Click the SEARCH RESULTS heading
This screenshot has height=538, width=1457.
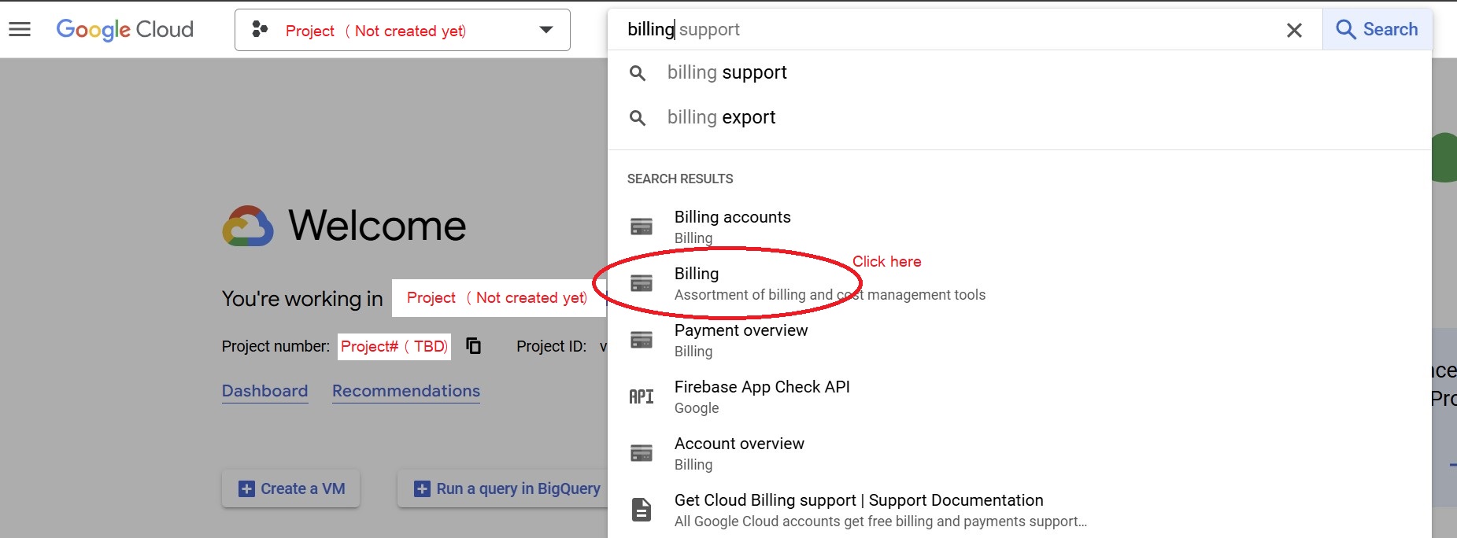pyautogui.click(x=680, y=179)
